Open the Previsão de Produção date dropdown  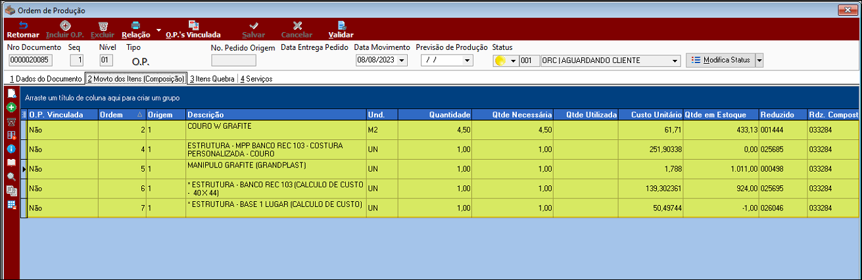(x=467, y=60)
